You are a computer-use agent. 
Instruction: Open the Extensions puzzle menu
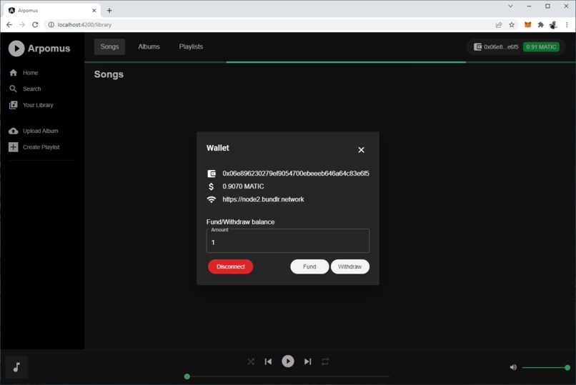click(541, 24)
